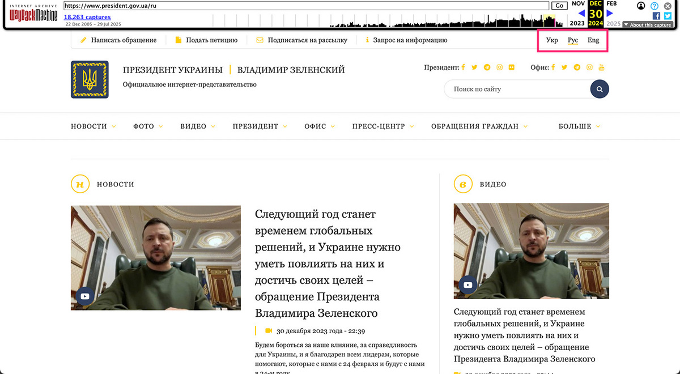This screenshot has height=374, width=680.
Task: Open the President's Flickr icon
Action: [x=512, y=67]
